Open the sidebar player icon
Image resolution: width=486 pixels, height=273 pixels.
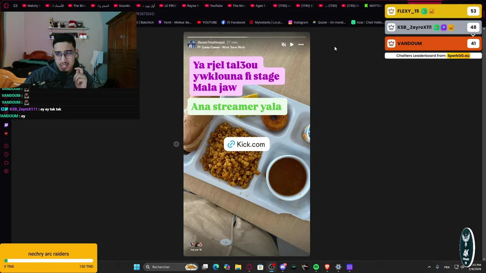(x=6, y=146)
